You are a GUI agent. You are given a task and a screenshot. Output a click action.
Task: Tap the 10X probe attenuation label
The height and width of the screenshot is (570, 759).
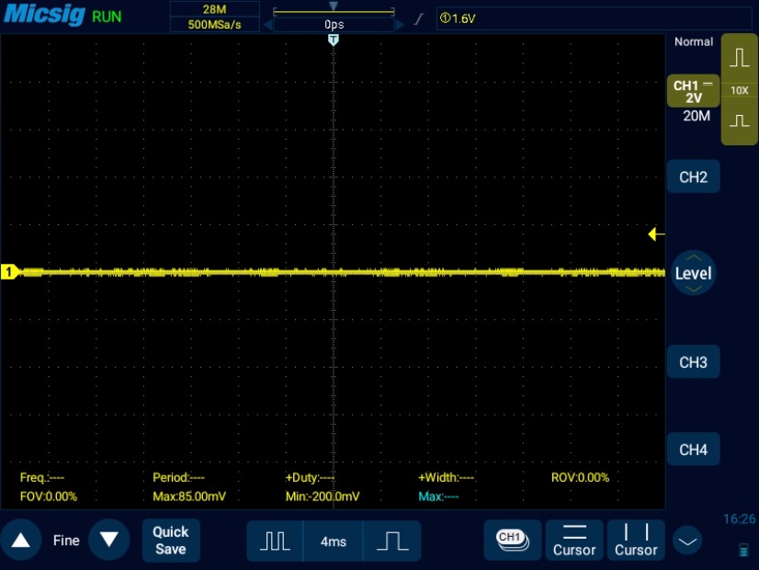739,90
